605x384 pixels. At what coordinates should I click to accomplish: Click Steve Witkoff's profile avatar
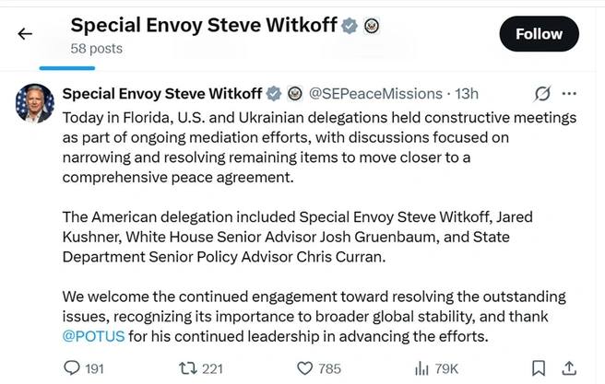tap(34, 102)
